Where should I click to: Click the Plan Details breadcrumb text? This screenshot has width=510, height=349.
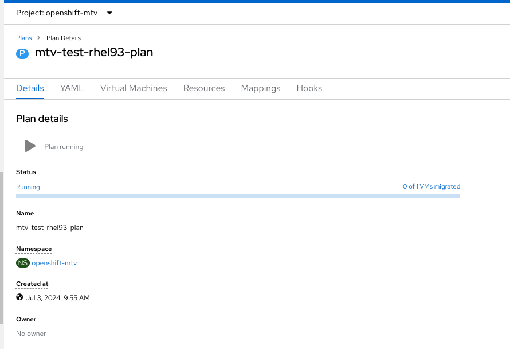[x=64, y=38]
